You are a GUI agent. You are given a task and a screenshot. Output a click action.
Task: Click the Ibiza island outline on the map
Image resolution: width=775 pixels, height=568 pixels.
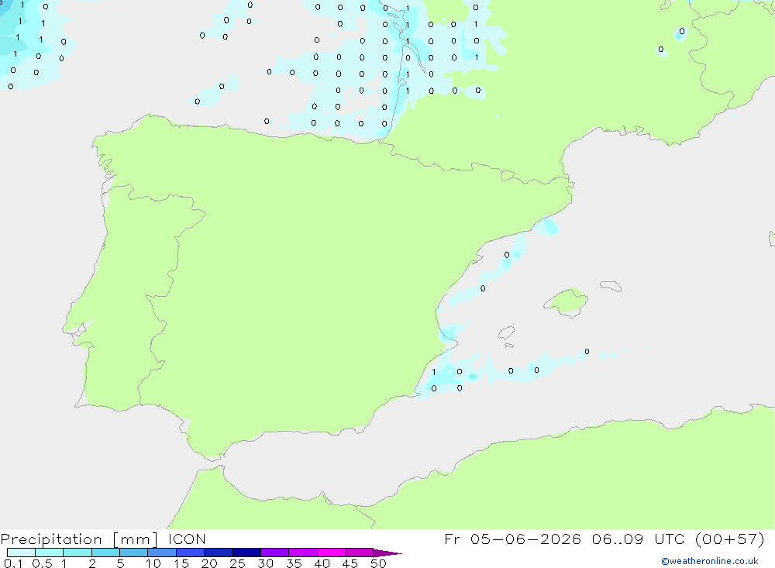coord(506,332)
